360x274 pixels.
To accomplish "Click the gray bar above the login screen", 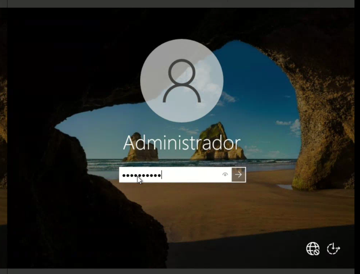I will click(180, 3).
